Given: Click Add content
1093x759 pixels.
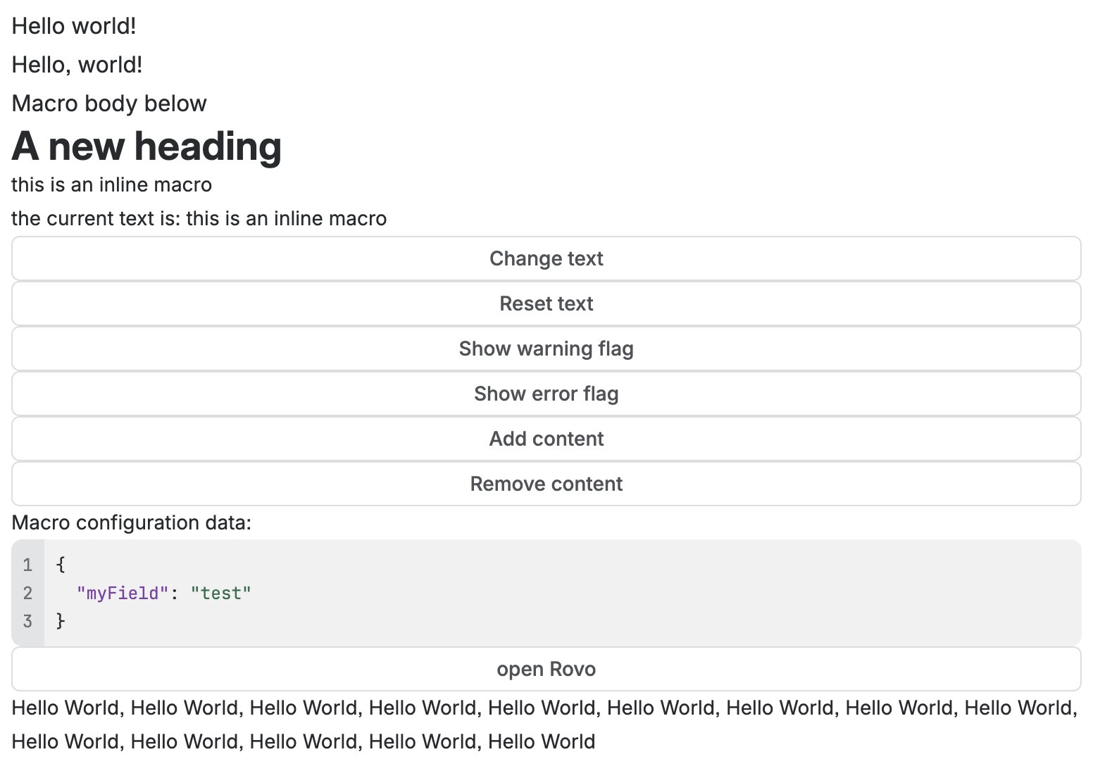Looking at the screenshot, I should click(x=546, y=438).
